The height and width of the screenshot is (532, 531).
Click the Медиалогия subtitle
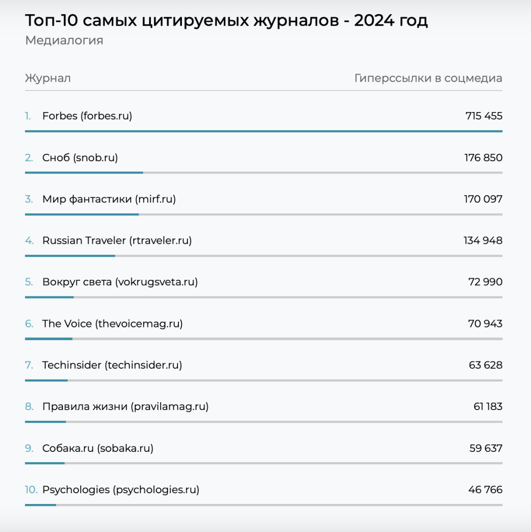coord(64,40)
